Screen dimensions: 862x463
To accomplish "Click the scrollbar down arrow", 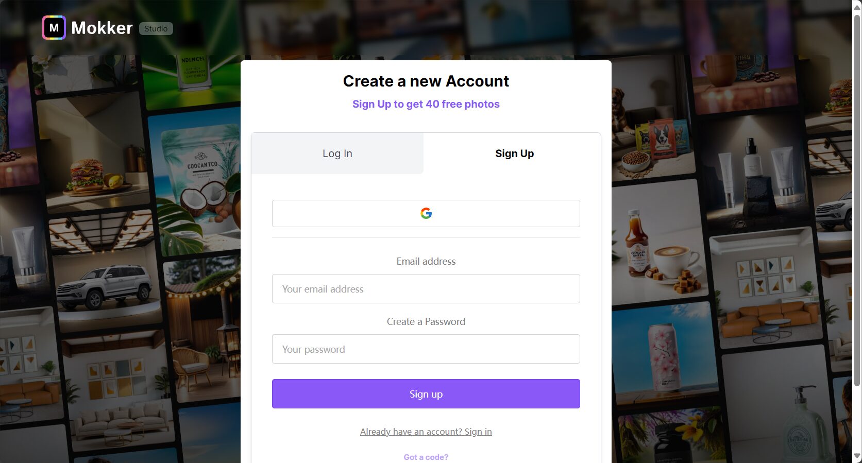I will [x=857, y=456].
